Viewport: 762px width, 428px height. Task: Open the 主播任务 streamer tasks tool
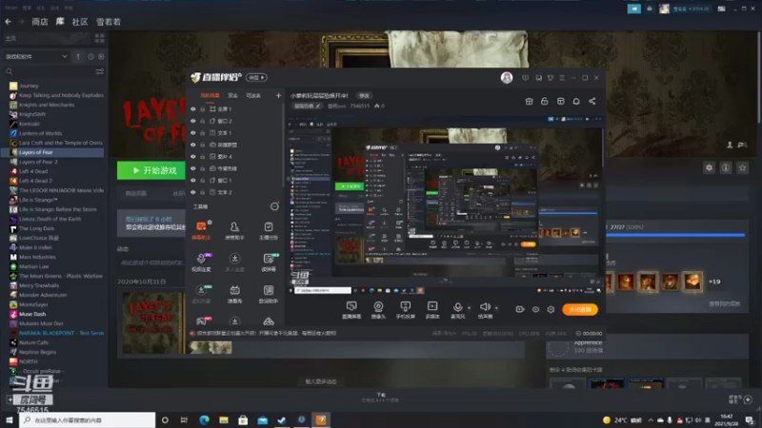[x=269, y=230]
